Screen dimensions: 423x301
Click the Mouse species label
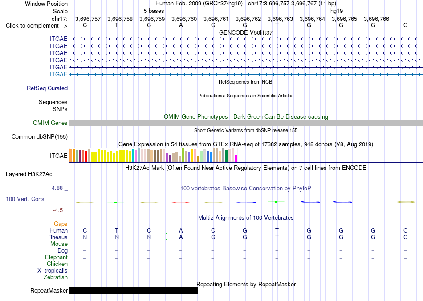(59, 244)
